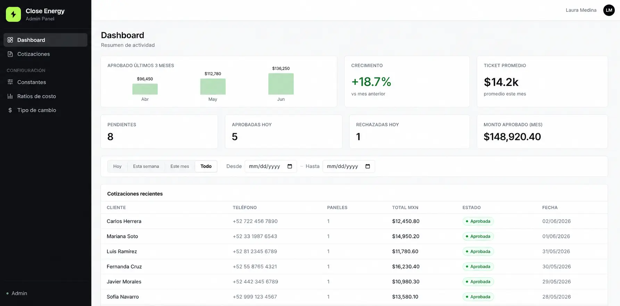620x306 pixels.
Task: Click the total $13,580.10
Action: [x=405, y=297]
